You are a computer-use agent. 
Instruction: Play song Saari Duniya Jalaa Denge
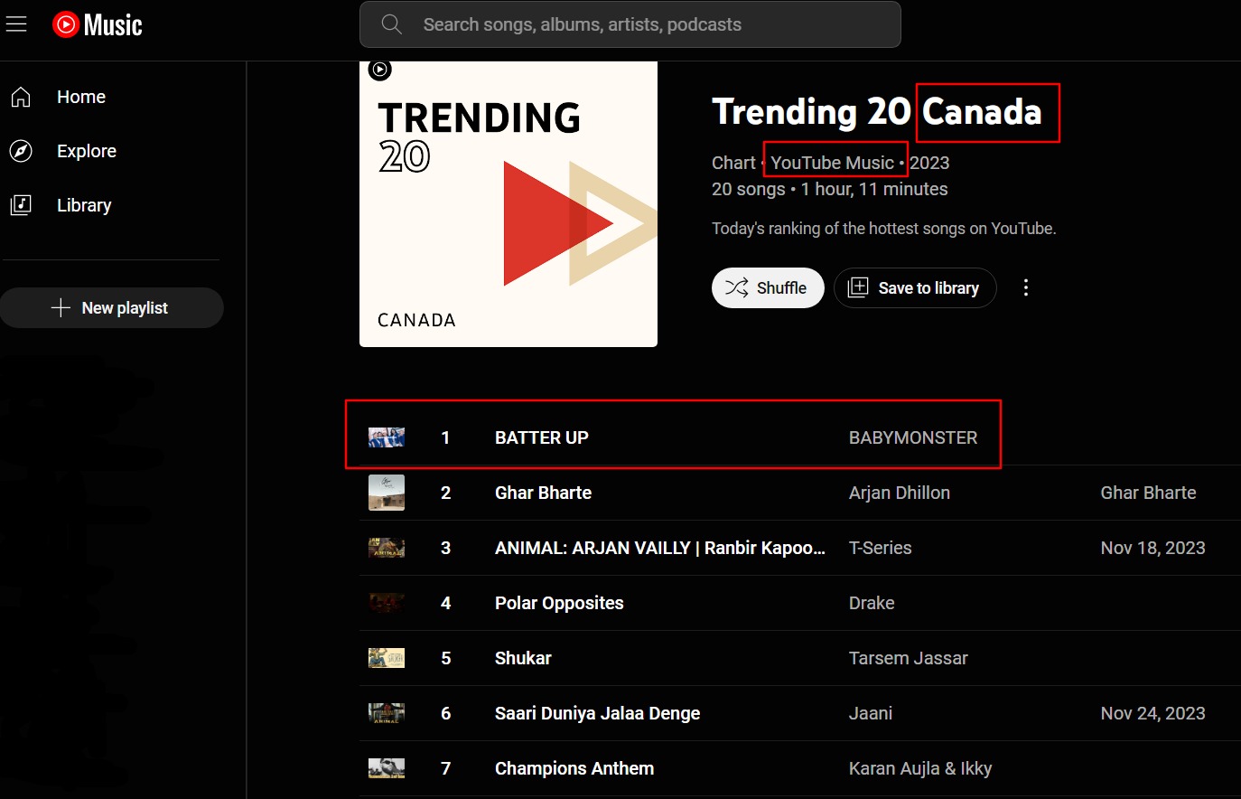tap(598, 713)
